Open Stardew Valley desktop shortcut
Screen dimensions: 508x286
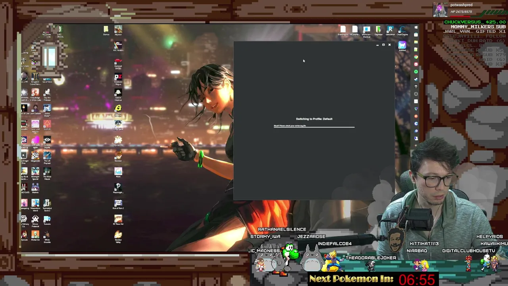[118, 236]
